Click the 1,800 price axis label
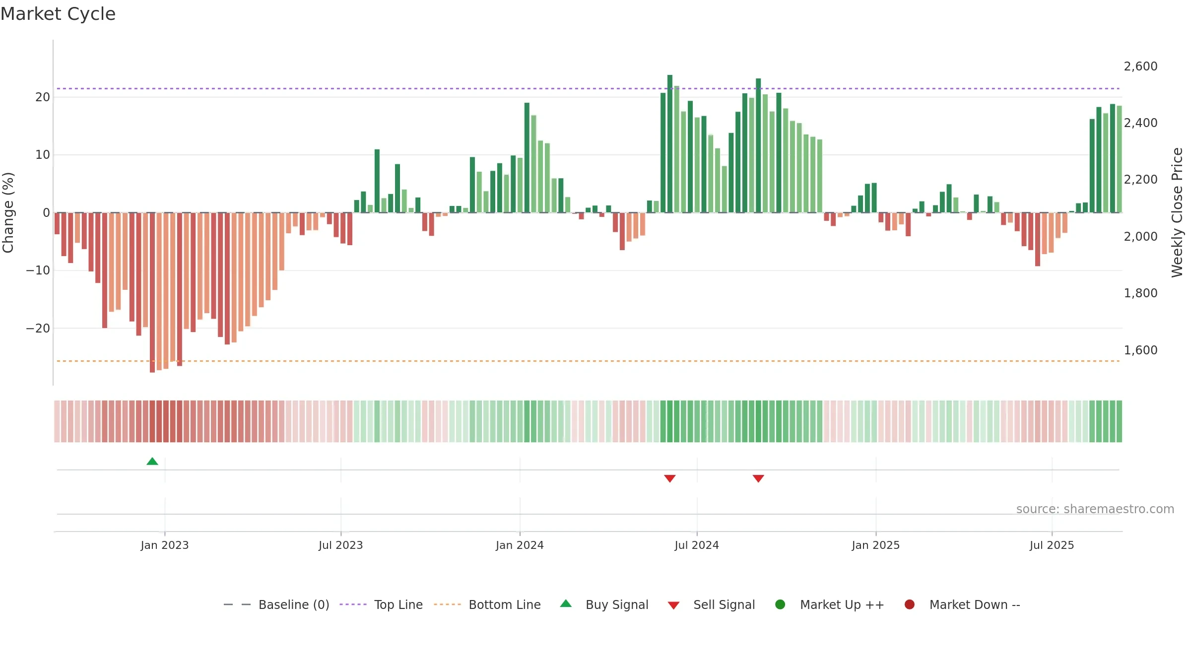The width and height of the screenshot is (1191, 670). pyautogui.click(x=1140, y=293)
